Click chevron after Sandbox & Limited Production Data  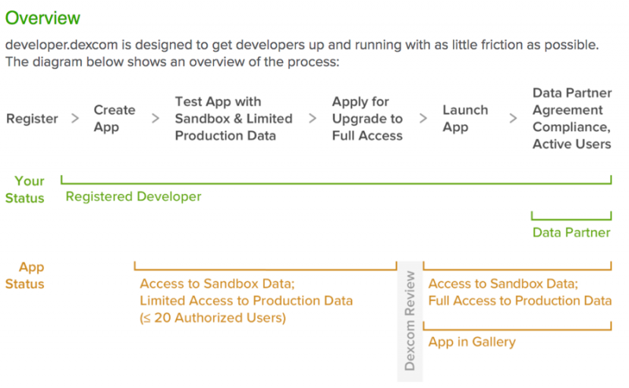click(312, 119)
